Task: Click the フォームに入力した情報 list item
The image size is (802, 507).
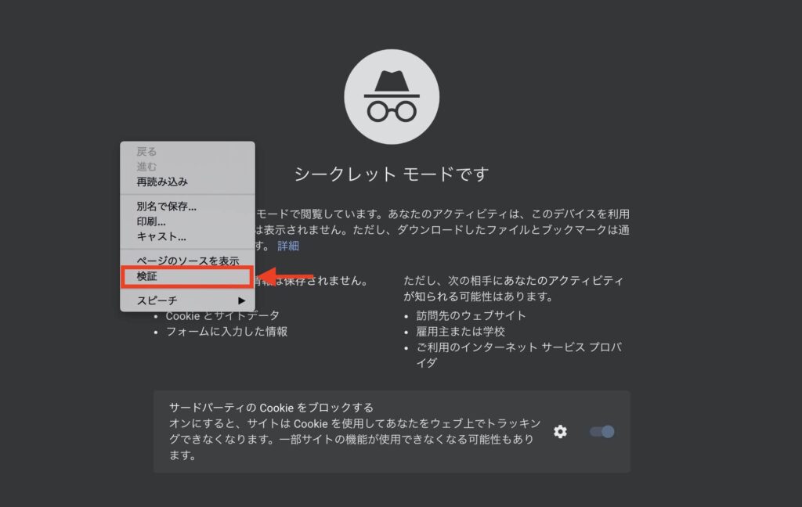Action: click(x=226, y=331)
